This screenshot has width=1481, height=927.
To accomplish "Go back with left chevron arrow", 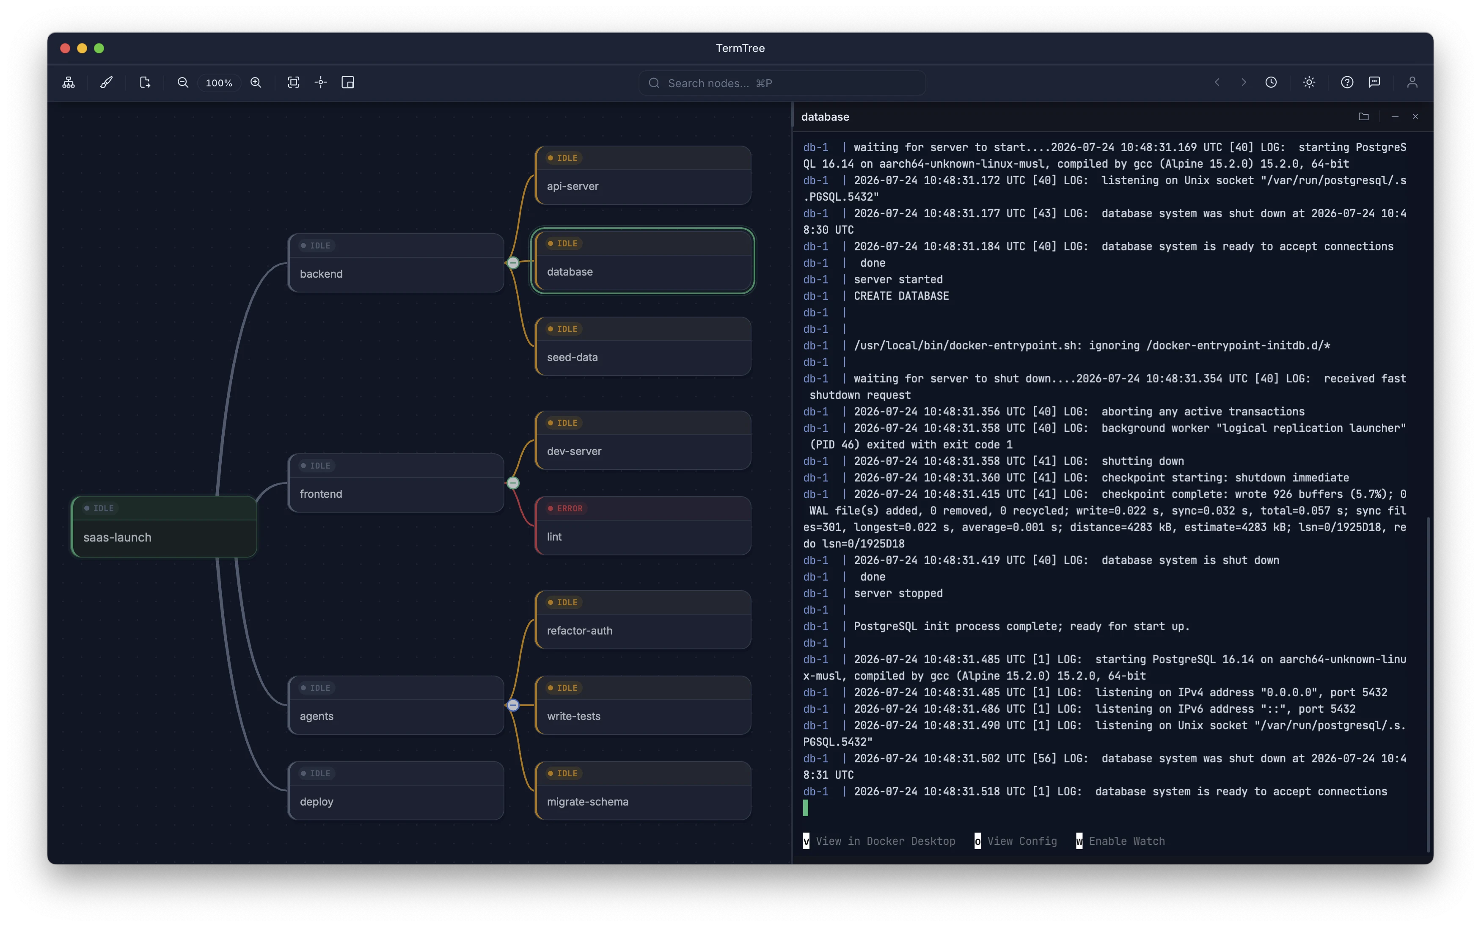I will (x=1217, y=83).
